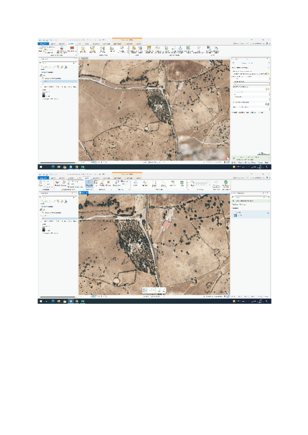The height and width of the screenshot is (435, 308).
Task: Toggle Snapping in lower Edit ribbon
Action: pyautogui.click(x=89, y=183)
